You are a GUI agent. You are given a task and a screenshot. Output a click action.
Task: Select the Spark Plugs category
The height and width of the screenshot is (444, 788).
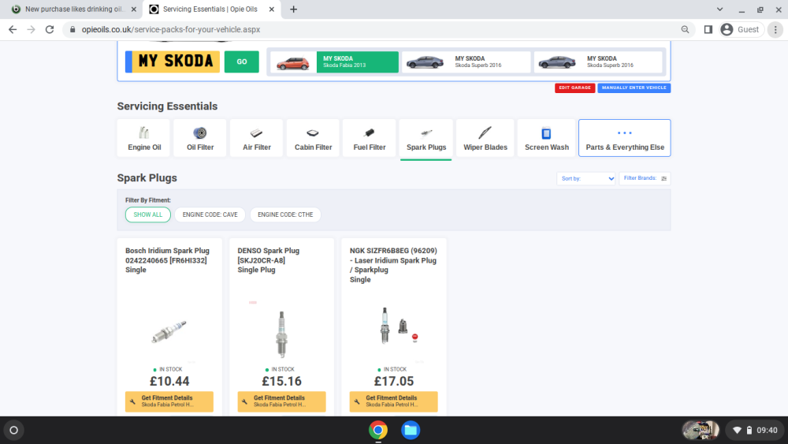click(x=426, y=138)
